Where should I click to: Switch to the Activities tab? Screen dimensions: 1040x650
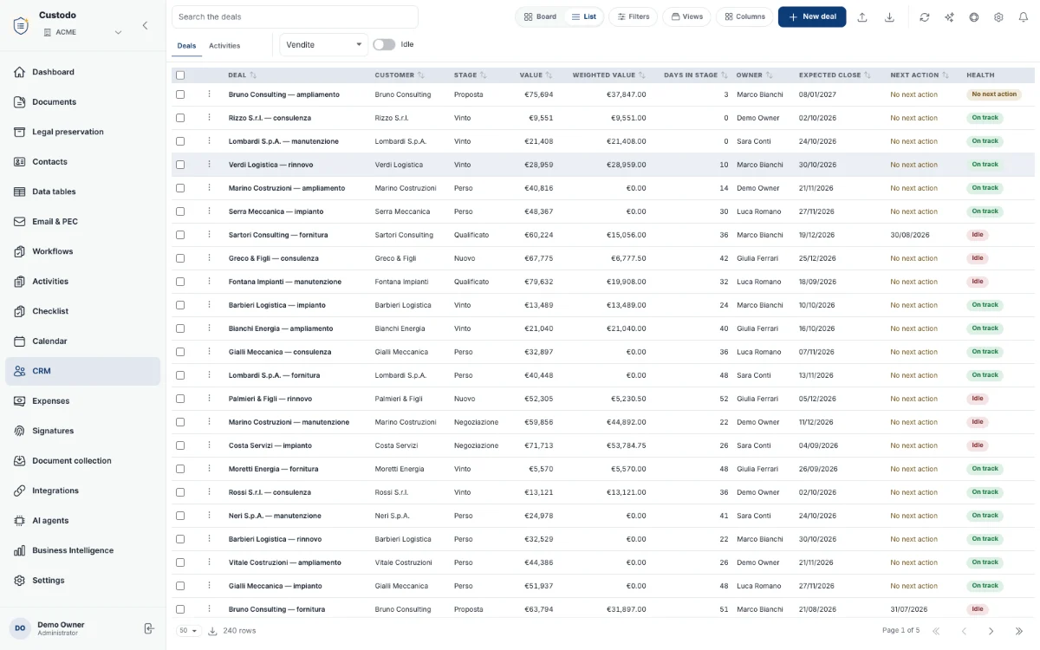click(x=224, y=46)
